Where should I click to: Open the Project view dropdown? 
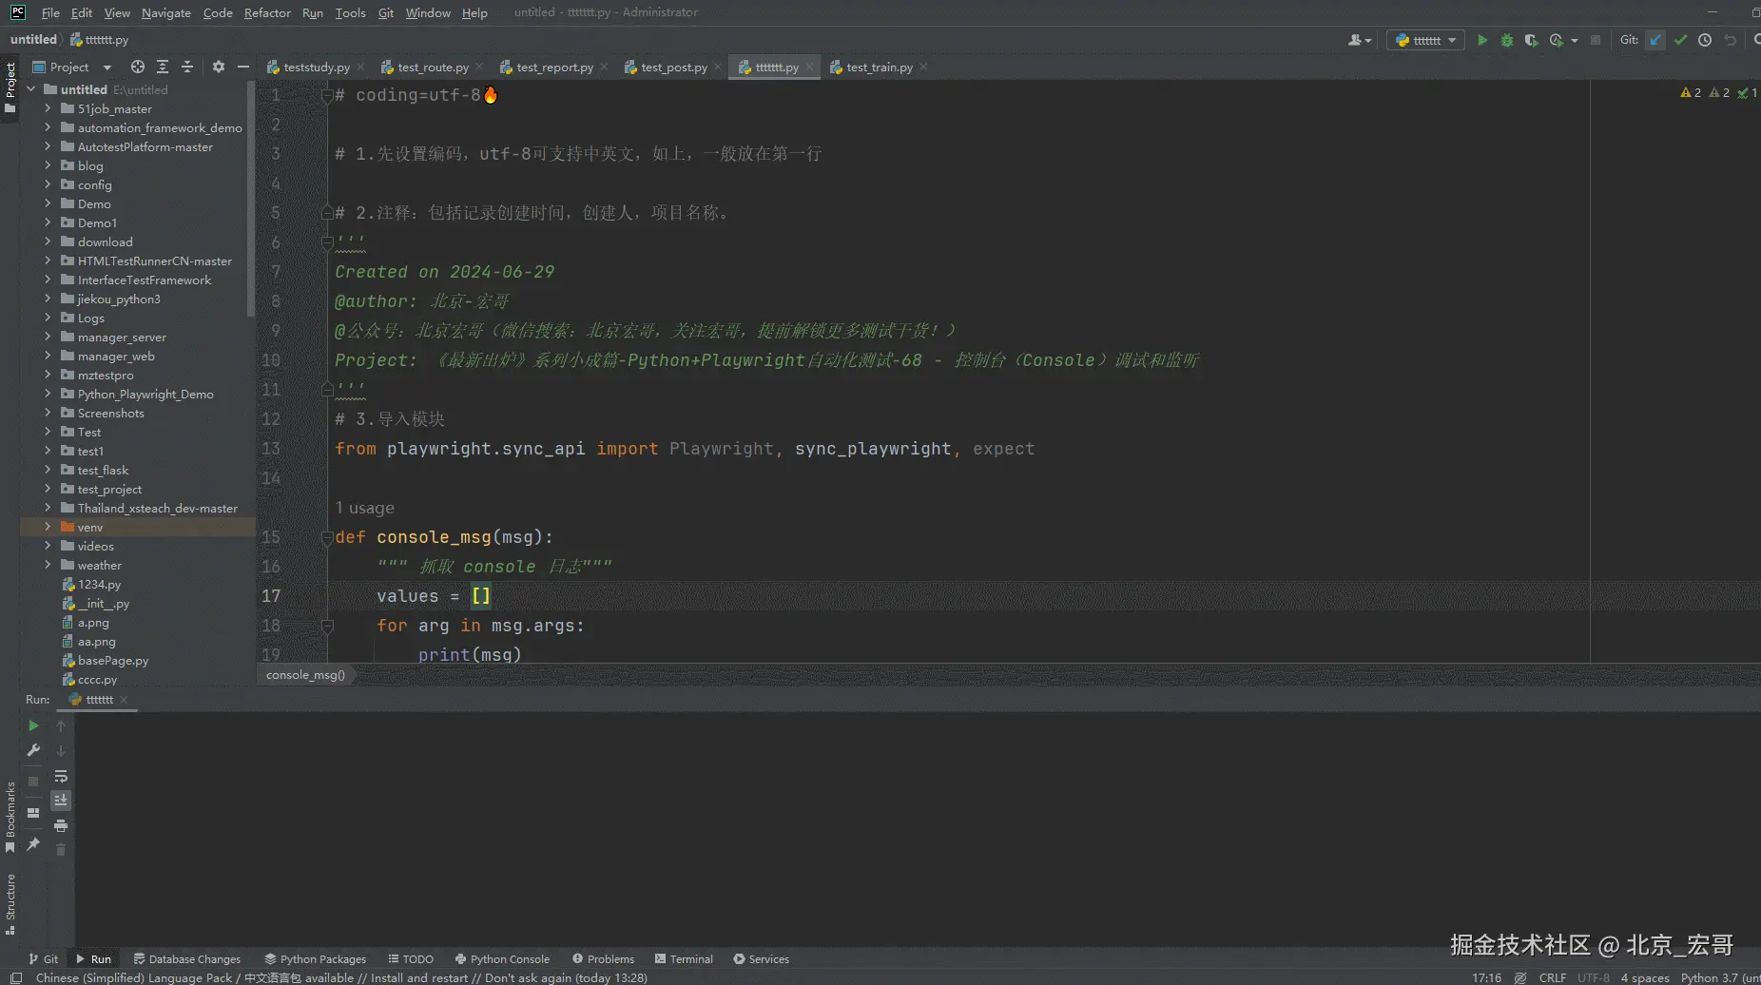point(106,68)
